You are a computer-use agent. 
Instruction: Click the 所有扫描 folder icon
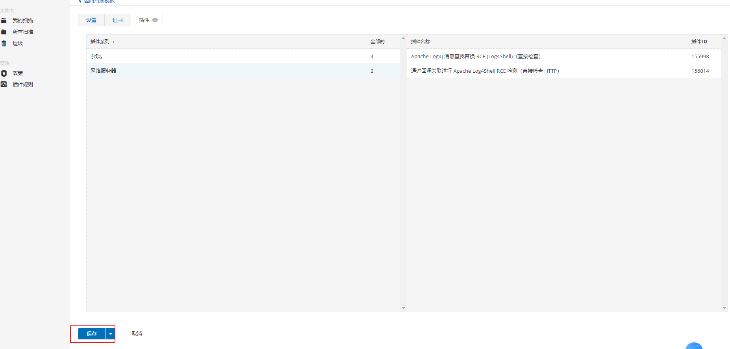coord(4,32)
